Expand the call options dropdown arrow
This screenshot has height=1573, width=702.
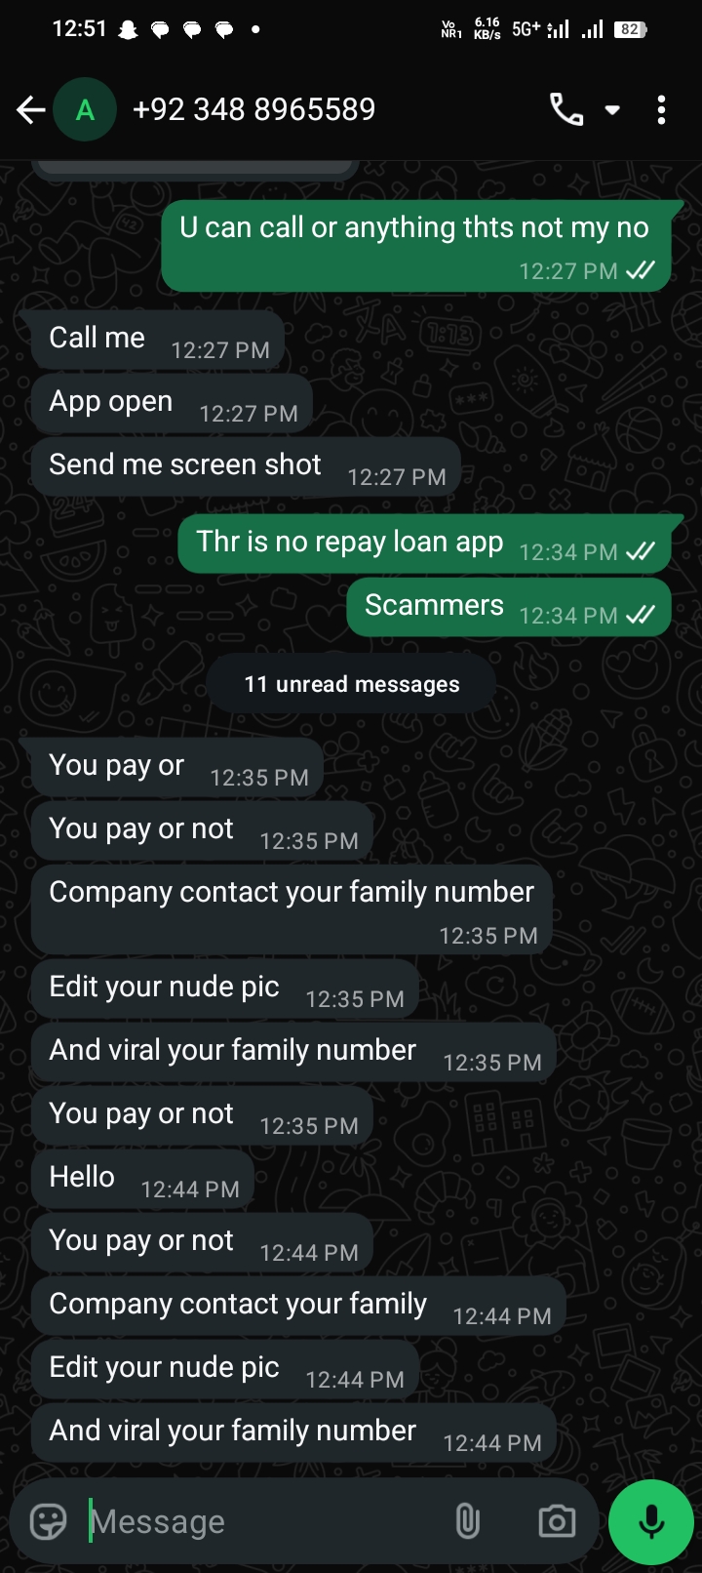612,109
